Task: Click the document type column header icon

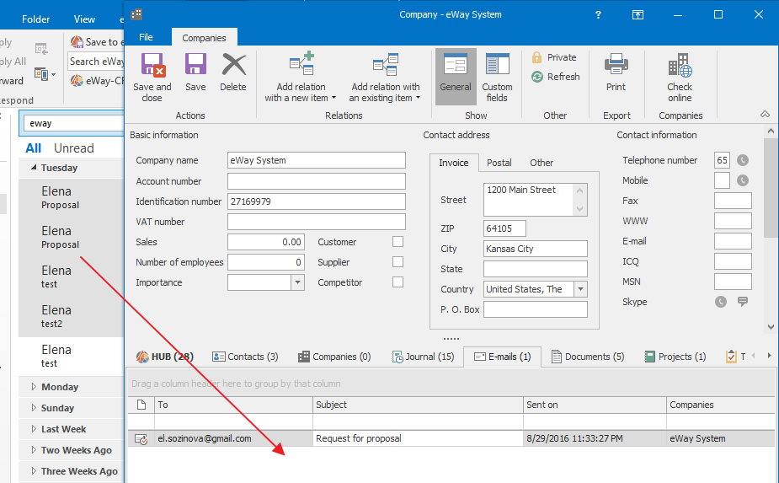Action: [141, 405]
